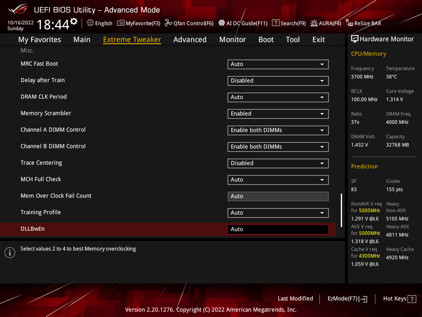Screen dimensions: 422x317
Task: Switch to EzMode(F7) text button
Action: pos(342,298)
